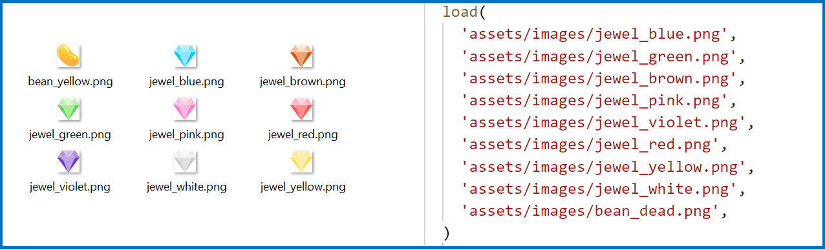Click the blue jewel icon
The width and height of the screenshot is (825, 250).
[185, 56]
